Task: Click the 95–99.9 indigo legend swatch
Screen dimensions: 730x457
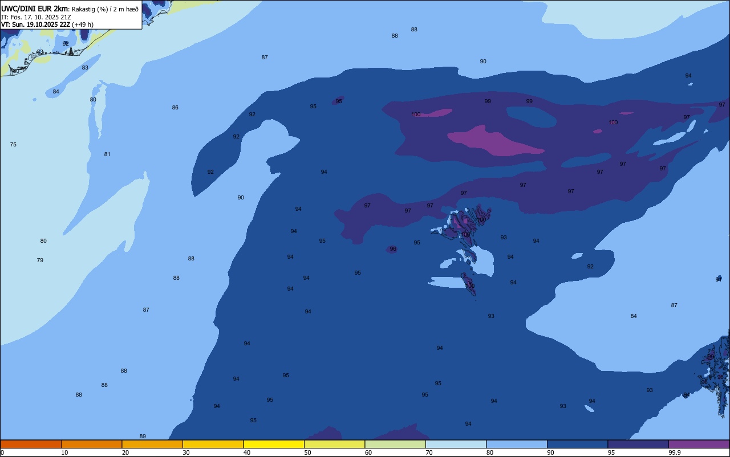Action: click(638, 444)
